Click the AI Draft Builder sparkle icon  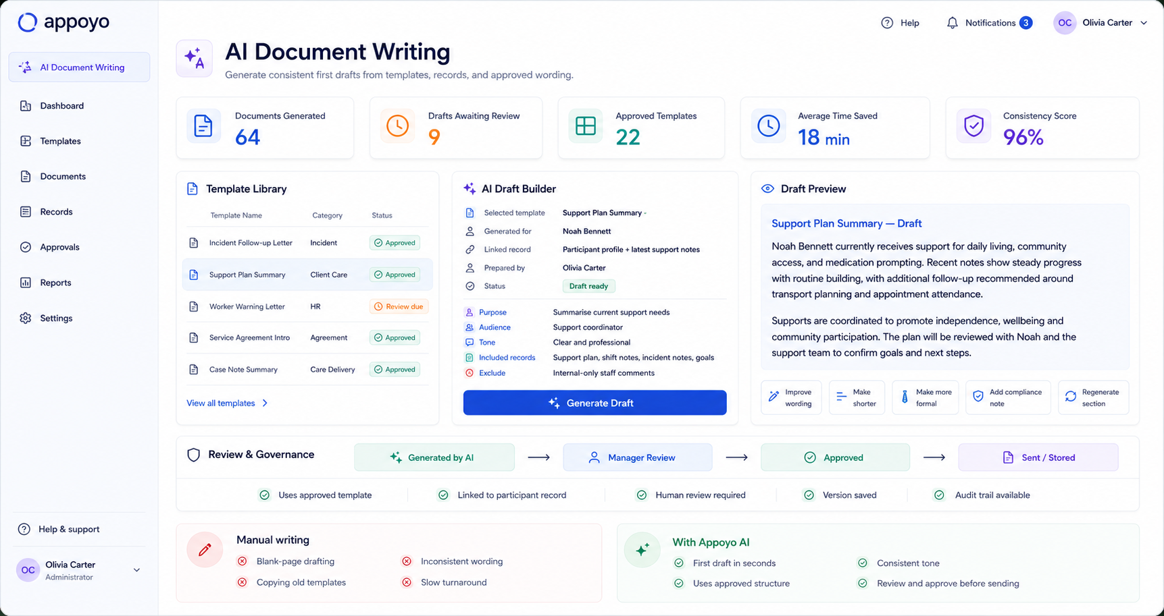pos(470,189)
